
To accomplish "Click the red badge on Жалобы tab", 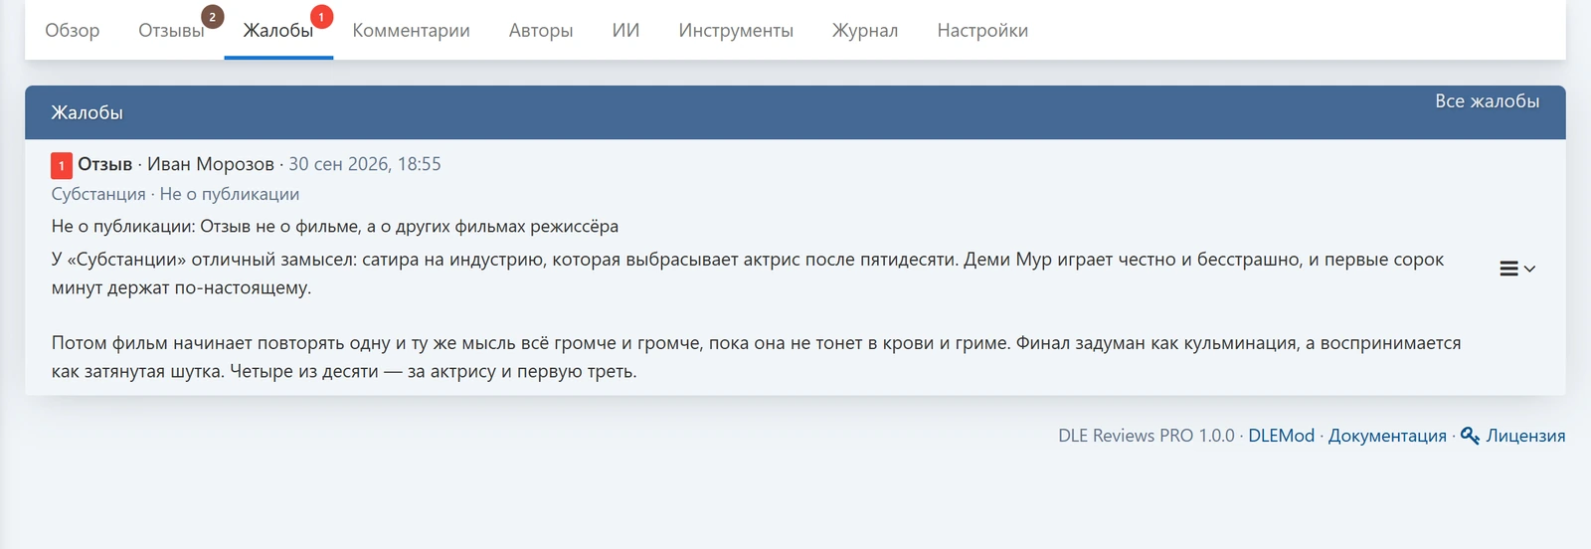I will [321, 17].
